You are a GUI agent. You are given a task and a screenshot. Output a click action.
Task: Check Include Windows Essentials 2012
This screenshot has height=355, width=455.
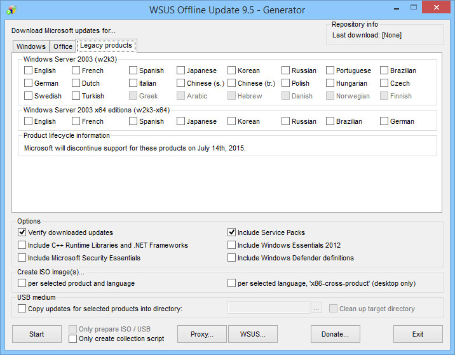coord(231,245)
